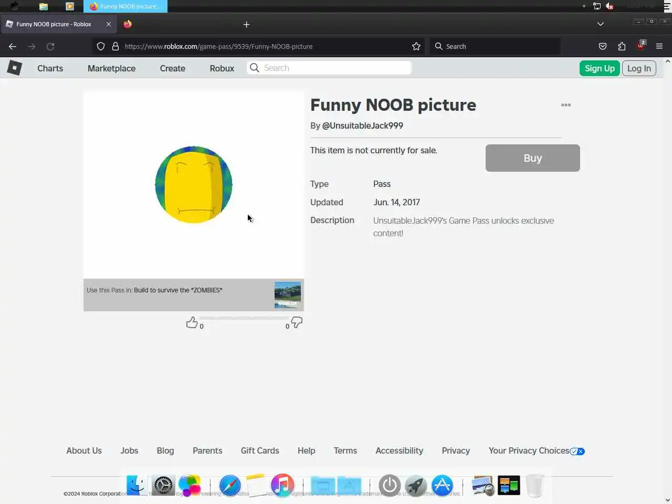The width and height of the screenshot is (672, 504).
Task: Click the Log In button
Action: (x=639, y=68)
